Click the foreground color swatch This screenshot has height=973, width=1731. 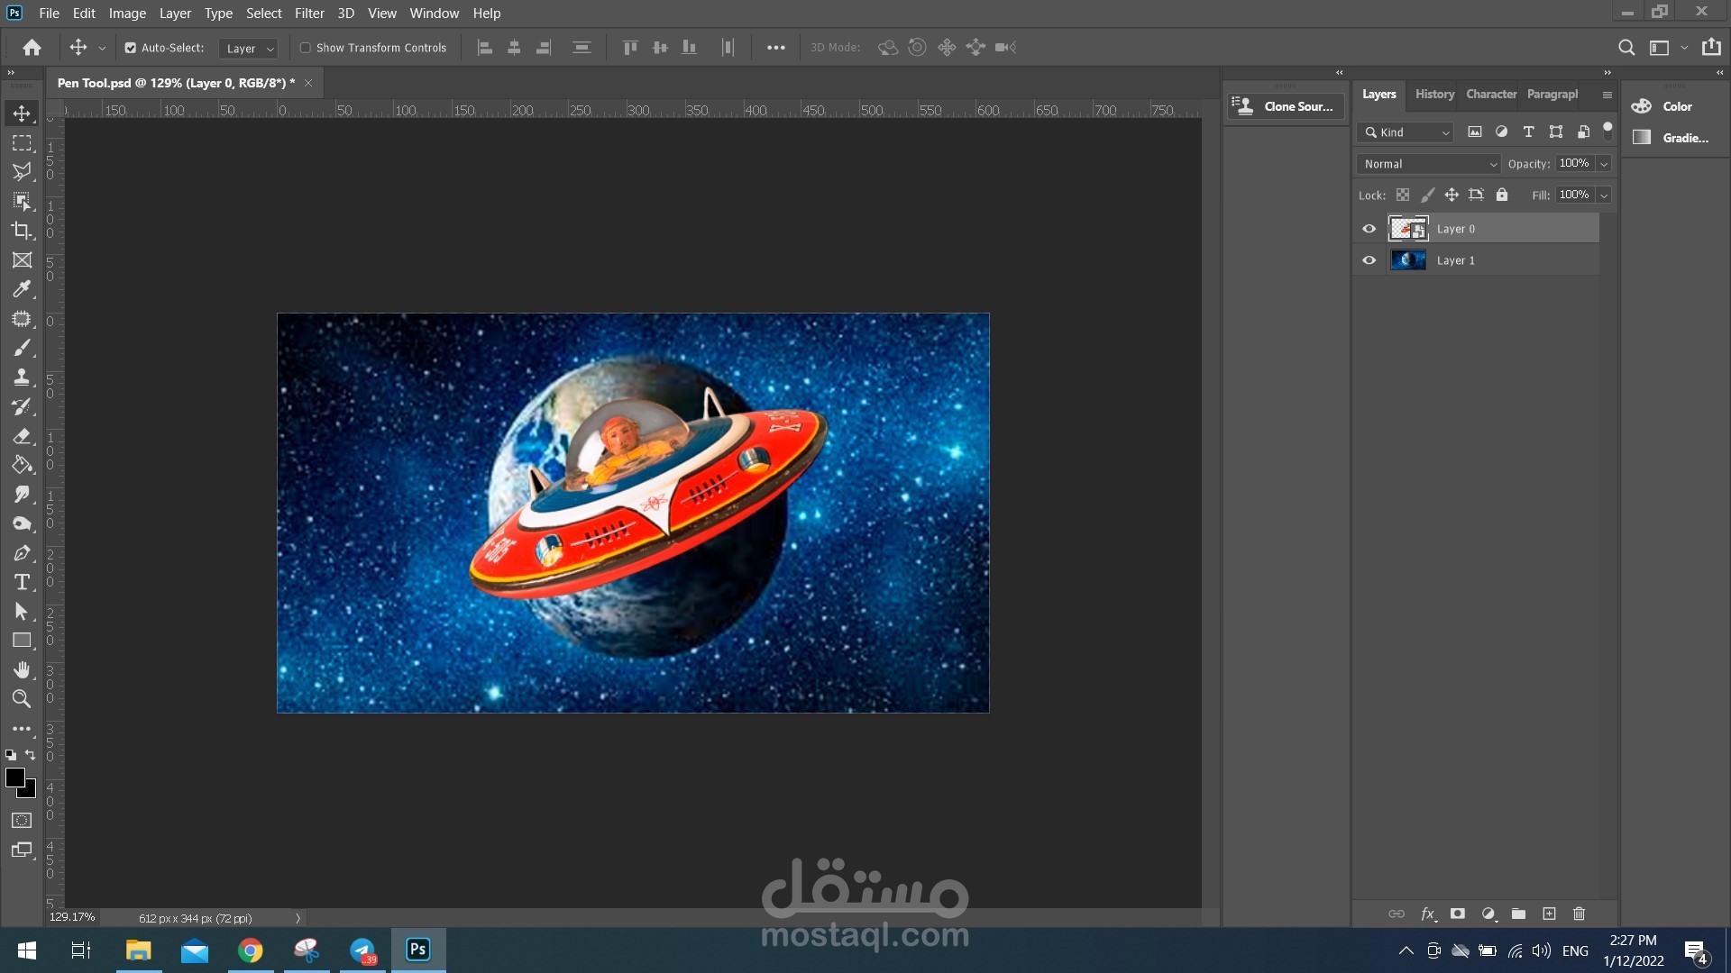[14, 777]
